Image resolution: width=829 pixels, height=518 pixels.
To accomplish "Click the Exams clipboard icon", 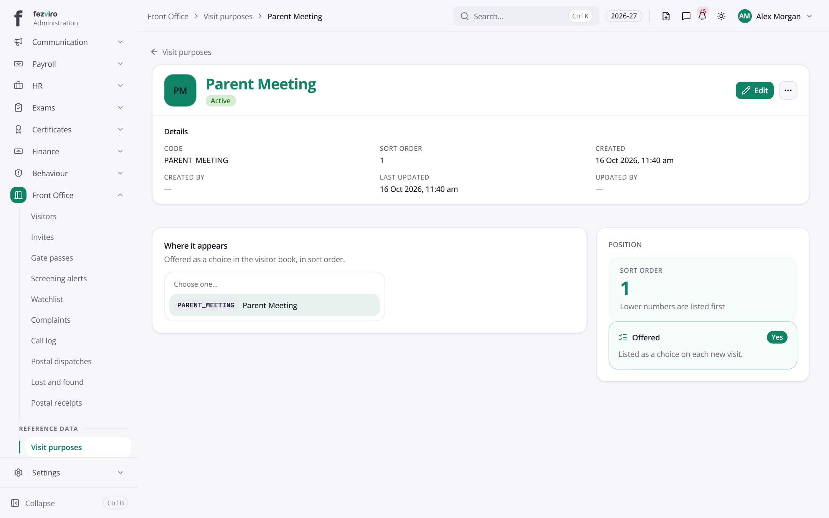I will pos(18,108).
